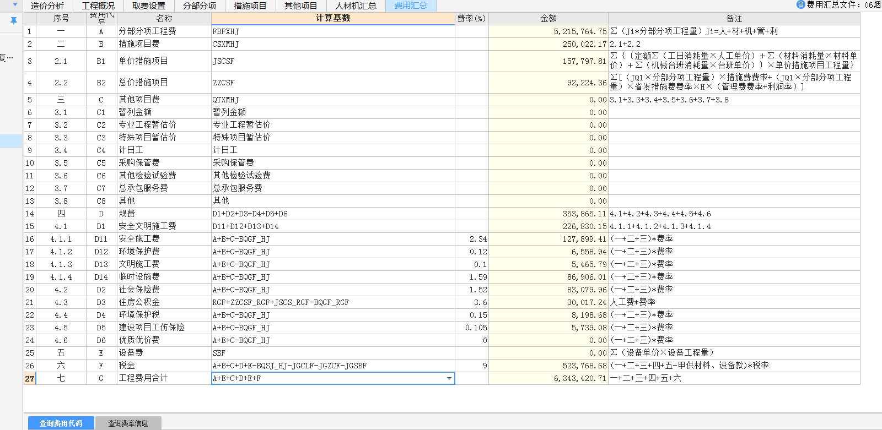Select 设备费 name cell
882x430 pixels.
(164, 353)
